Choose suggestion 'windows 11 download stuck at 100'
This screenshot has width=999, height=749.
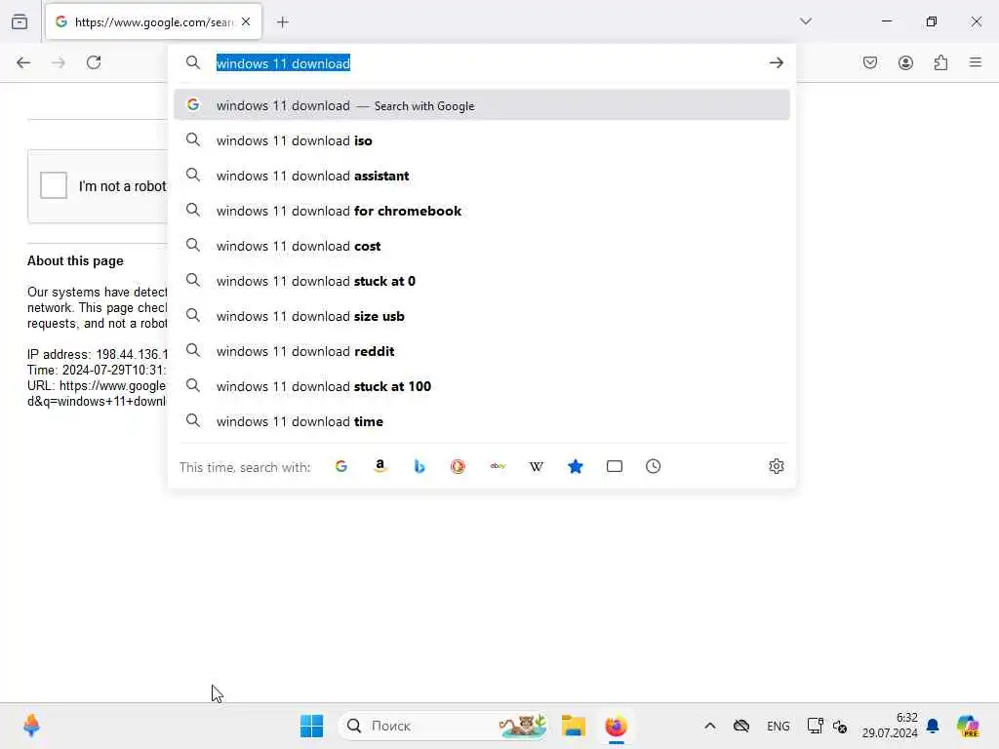pyautogui.click(x=482, y=385)
